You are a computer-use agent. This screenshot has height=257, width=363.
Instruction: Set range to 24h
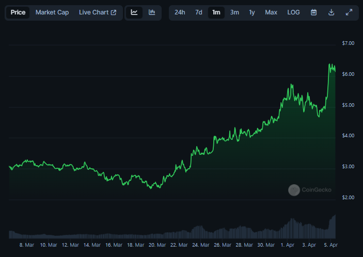(180, 12)
